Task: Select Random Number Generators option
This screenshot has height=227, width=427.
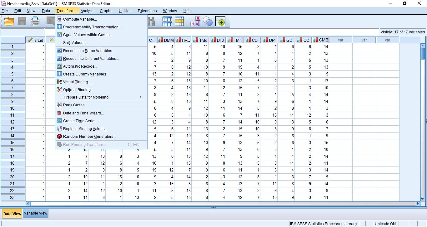Action: [89, 137]
